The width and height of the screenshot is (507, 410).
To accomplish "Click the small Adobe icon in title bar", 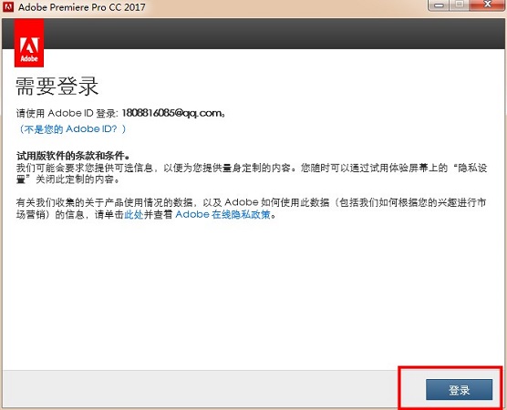I will tap(8, 6).
